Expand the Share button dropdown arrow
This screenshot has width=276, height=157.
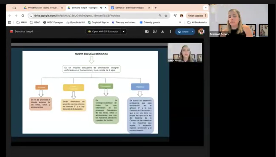point(192,32)
